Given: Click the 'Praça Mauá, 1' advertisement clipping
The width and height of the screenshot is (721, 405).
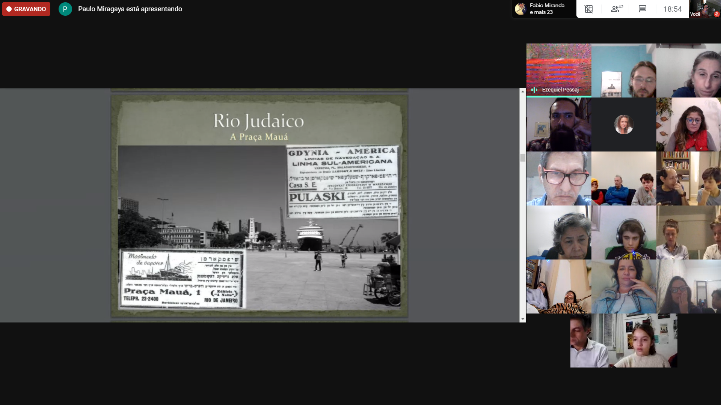Looking at the screenshot, I should tap(182, 279).
